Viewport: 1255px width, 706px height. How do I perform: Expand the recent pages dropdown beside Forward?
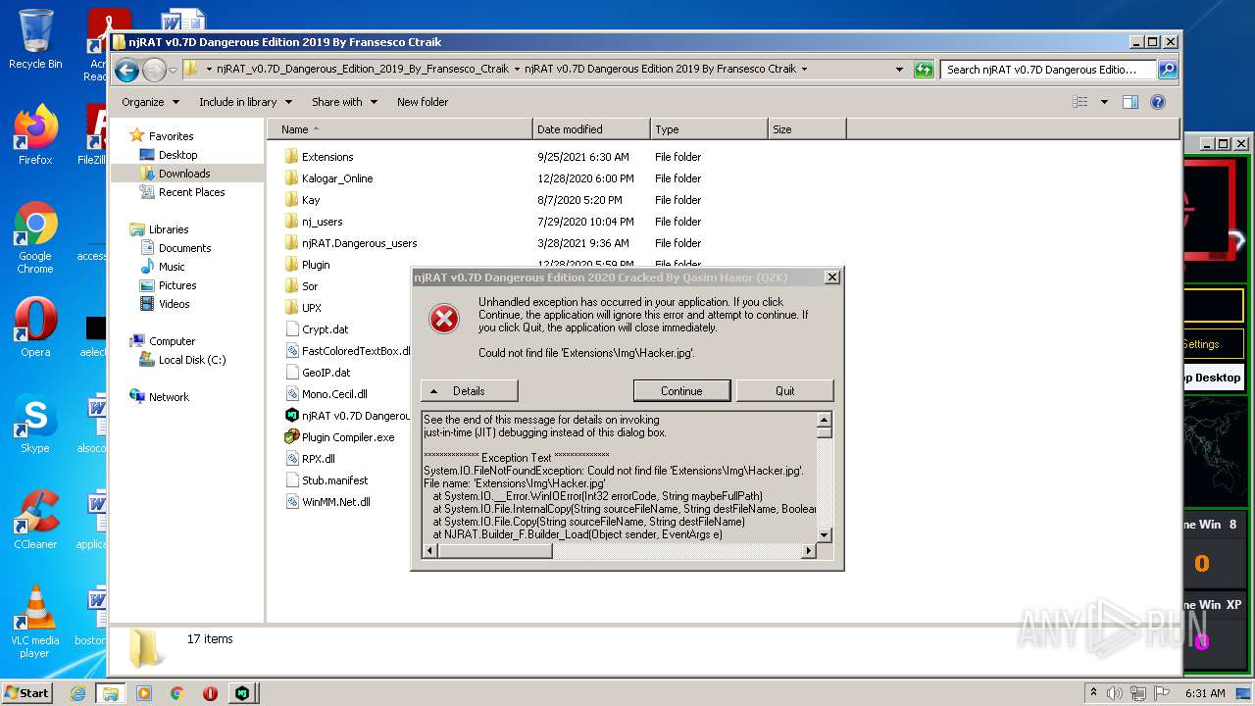tap(173, 70)
